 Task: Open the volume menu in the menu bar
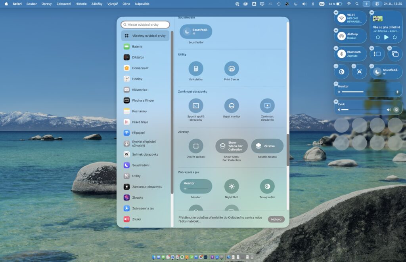[x=304, y=4]
